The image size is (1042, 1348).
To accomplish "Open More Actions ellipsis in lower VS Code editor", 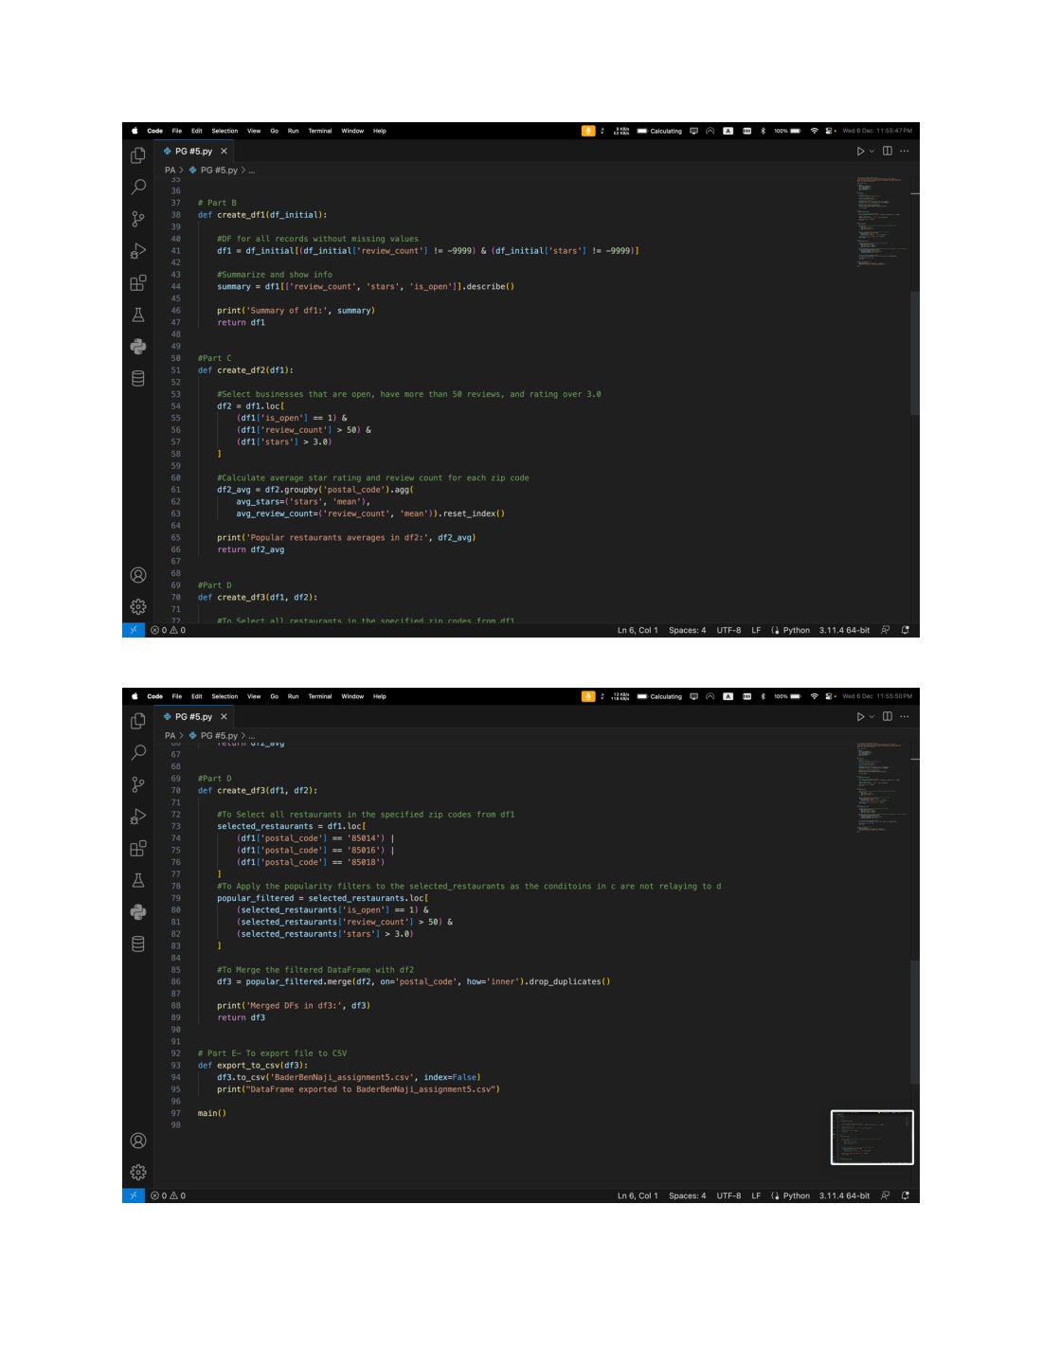I will (x=905, y=716).
